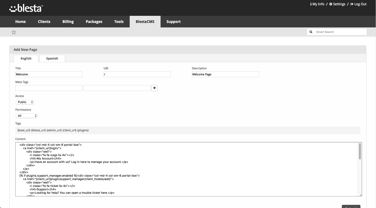Click the plugins.support_manager.enabled line
This screenshot has height=208, width=376.
pos(80,176)
